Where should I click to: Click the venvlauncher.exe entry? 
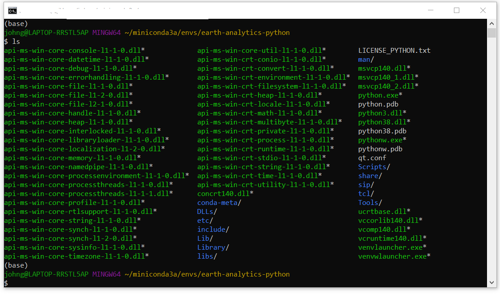point(392,247)
